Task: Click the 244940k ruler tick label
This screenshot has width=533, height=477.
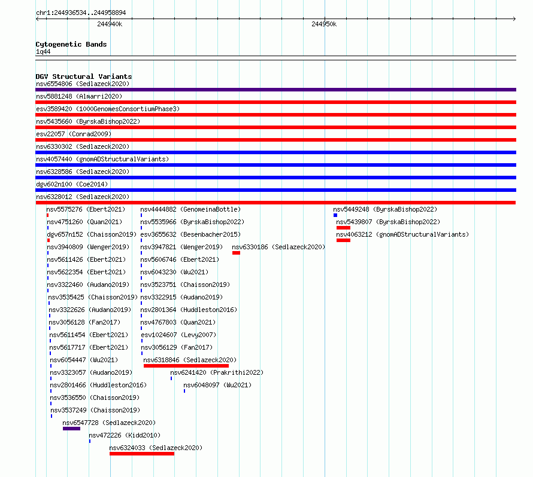Action: [x=110, y=24]
